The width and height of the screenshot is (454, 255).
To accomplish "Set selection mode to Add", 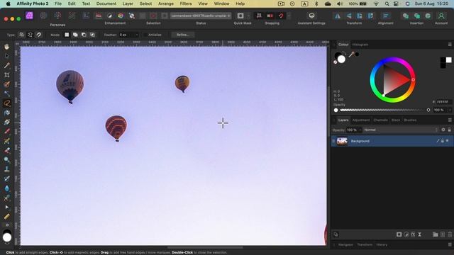I will click(75, 35).
